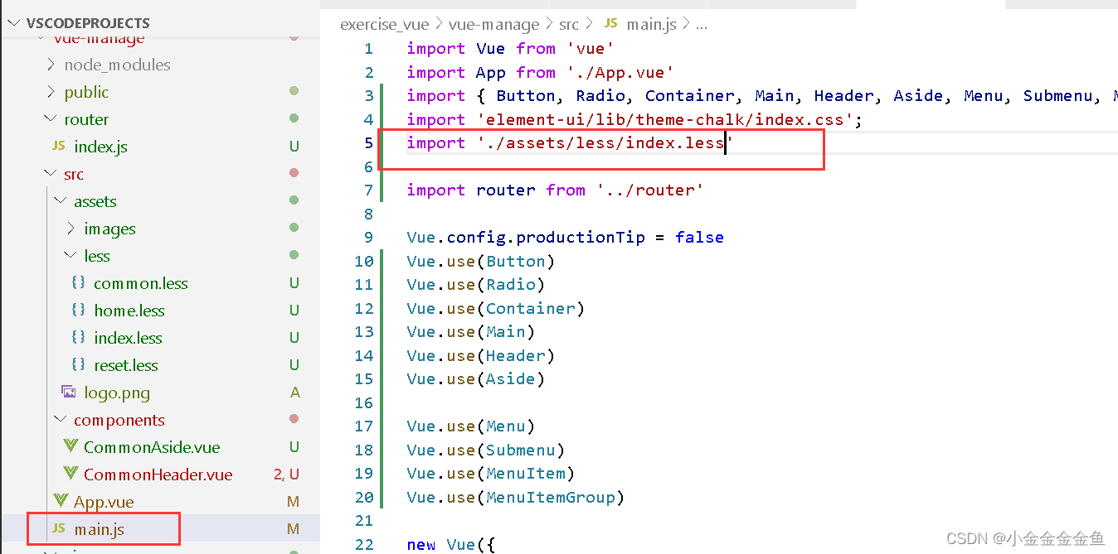The image size is (1118, 554).
Task: Open CommonHeader.vue component file
Action: click(x=158, y=475)
